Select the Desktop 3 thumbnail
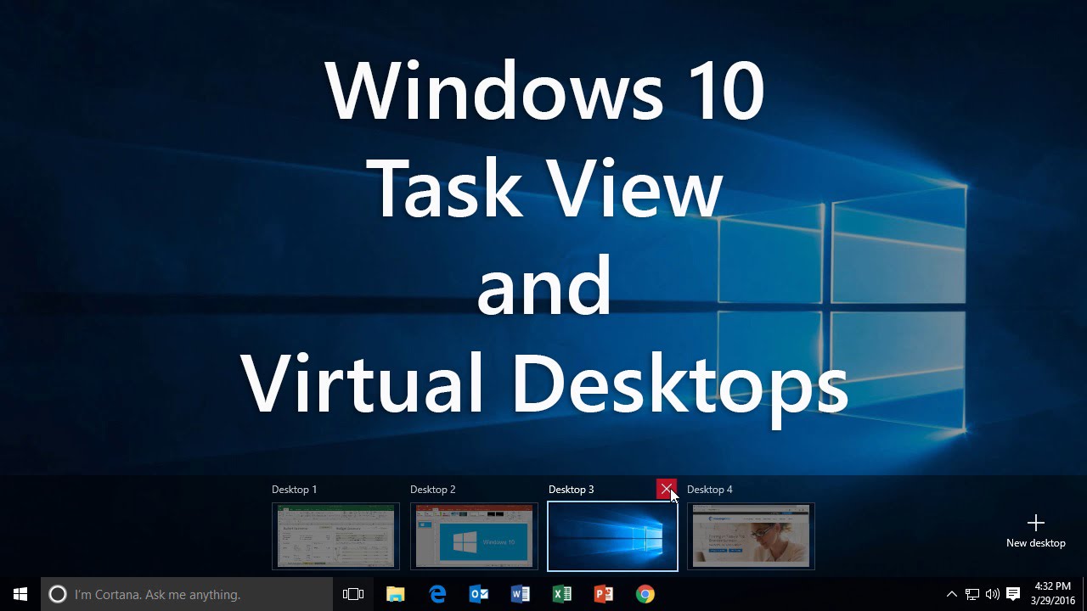The height and width of the screenshot is (611, 1087). pyautogui.click(x=612, y=536)
